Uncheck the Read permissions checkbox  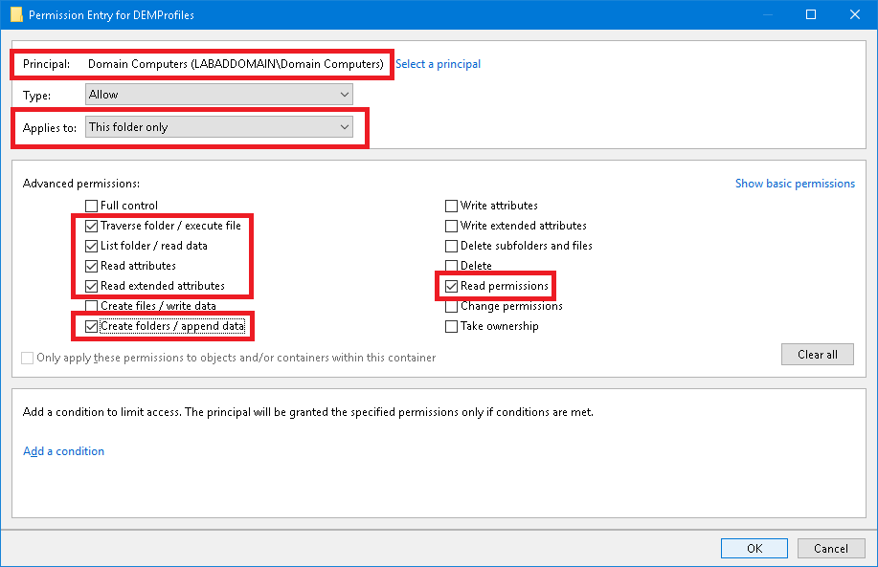(x=452, y=286)
